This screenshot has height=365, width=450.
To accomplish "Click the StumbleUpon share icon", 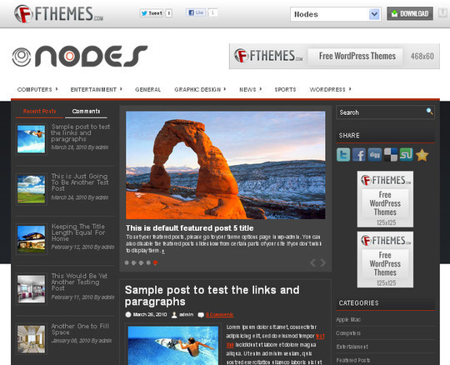I will [407, 155].
